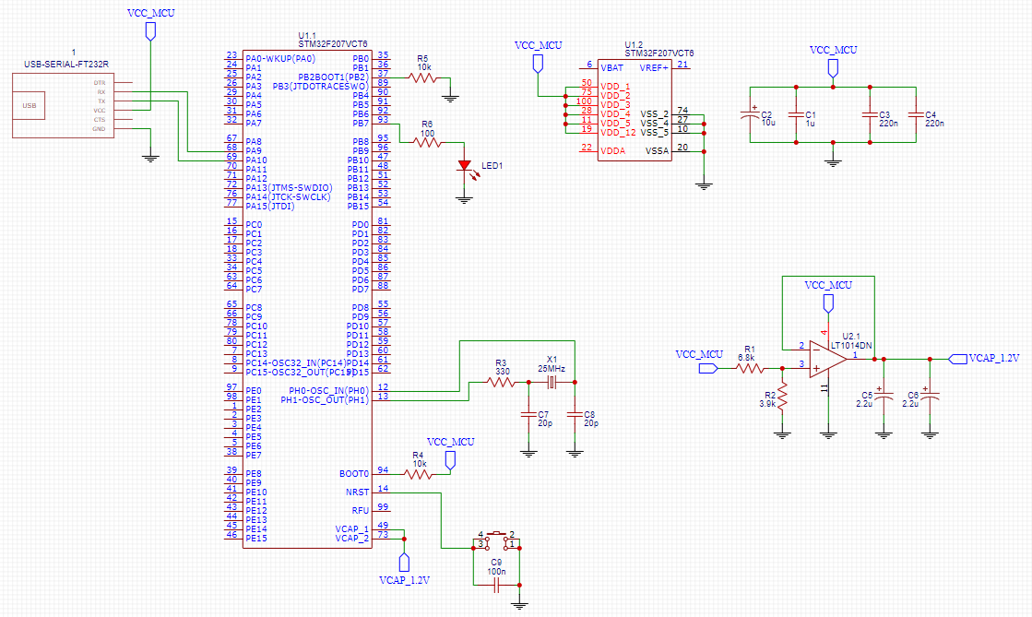Select capacitor C4 220n symbol
1032x617 pixels.
[916, 114]
